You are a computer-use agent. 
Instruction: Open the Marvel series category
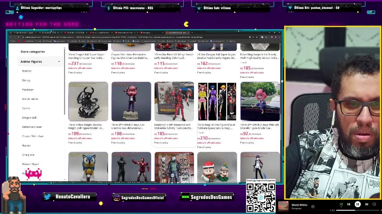point(30,99)
